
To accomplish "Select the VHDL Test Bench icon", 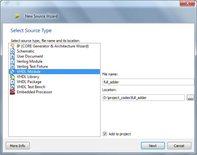I will (x=12, y=87).
